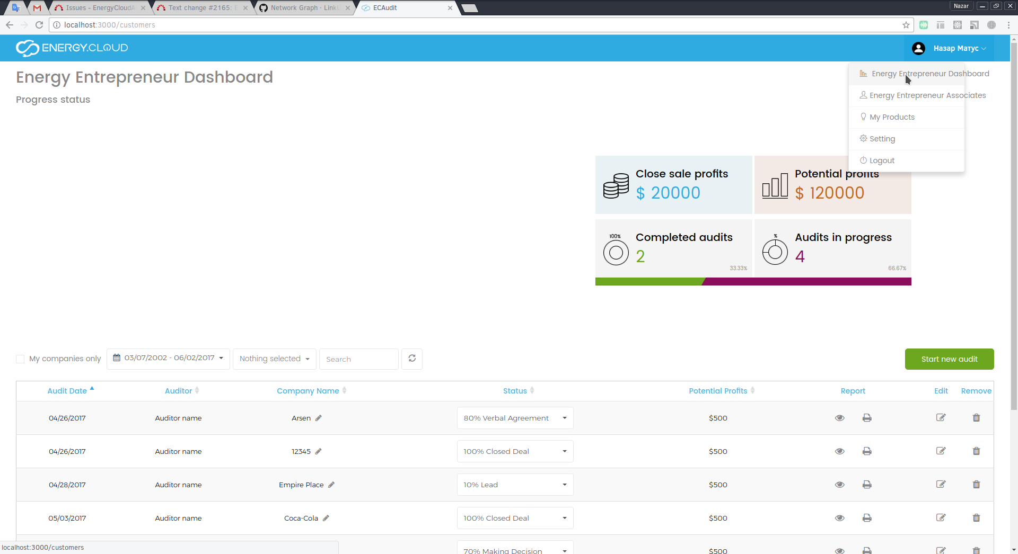1018x554 pixels.
Task: Open the Nothing selected filter dropdown
Action: (275, 359)
